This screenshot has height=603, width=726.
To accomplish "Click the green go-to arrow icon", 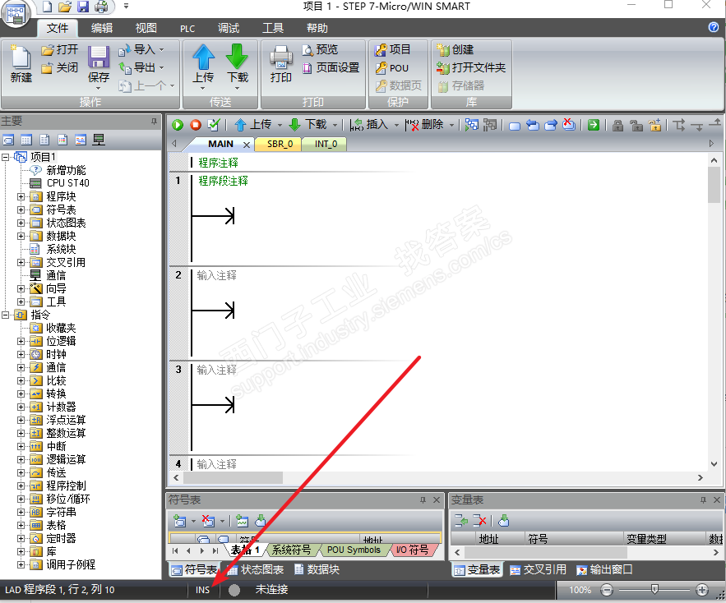I will pos(594,125).
